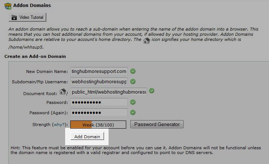Select the Subdomain/Ftp Username field

(99, 81)
